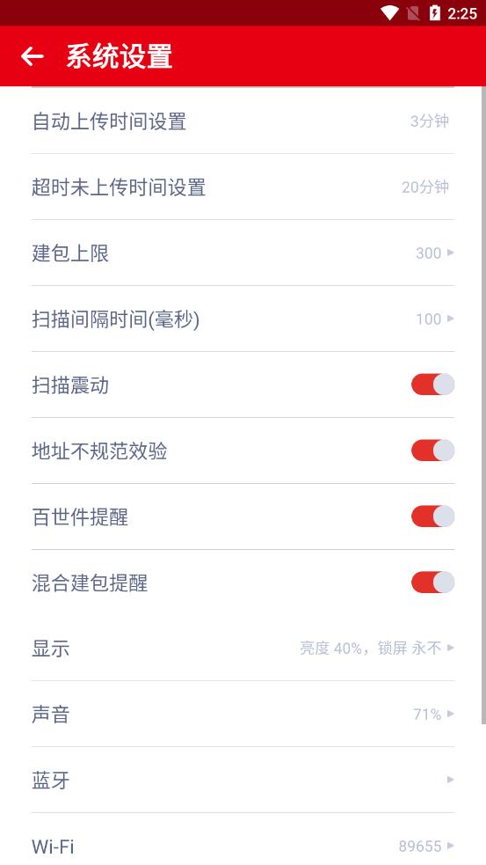Image resolution: width=486 pixels, height=865 pixels.
Task: Tap the 3分钟 value text
Action: pos(430,121)
